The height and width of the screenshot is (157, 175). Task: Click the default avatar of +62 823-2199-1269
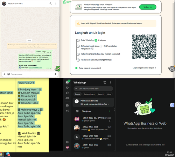[x=77, y=137]
